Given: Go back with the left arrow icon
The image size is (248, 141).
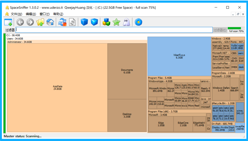Looking at the screenshot, I should [20, 22].
